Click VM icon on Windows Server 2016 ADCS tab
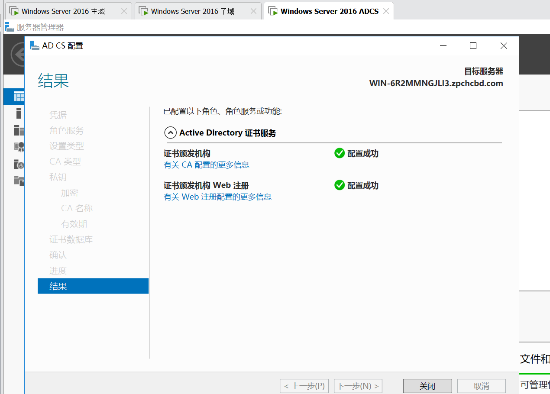 273,11
